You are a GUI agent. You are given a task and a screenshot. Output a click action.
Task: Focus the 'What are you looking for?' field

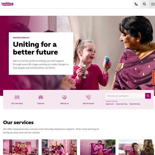pyautogui.click(x=125, y=96)
